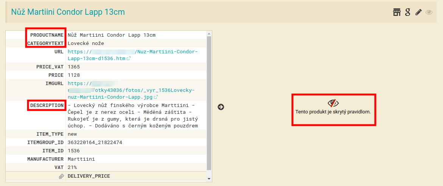This screenshot has width=443, height=186.
Task: Click the MANUFACTURER field label
Action: (x=45, y=159)
